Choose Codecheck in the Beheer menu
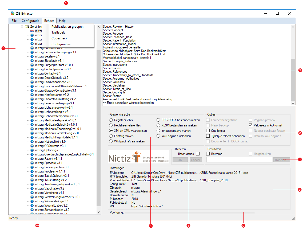The width and height of the screenshot is (307, 230). pyautogui.click(x=59, y=38)
